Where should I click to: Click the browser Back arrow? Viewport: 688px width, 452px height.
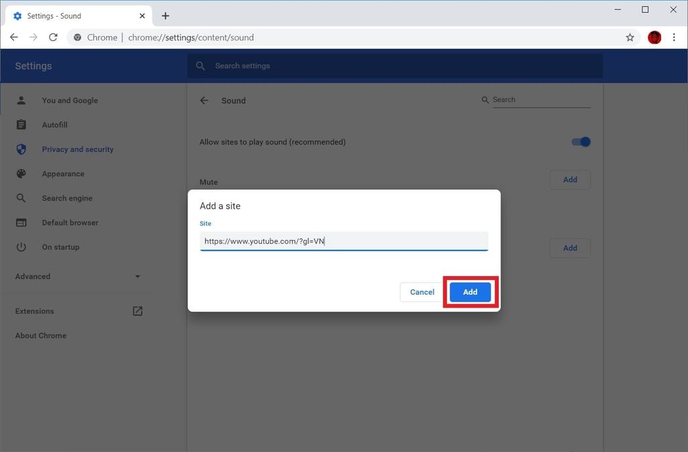pyautogui.click(x=14, y=37)
